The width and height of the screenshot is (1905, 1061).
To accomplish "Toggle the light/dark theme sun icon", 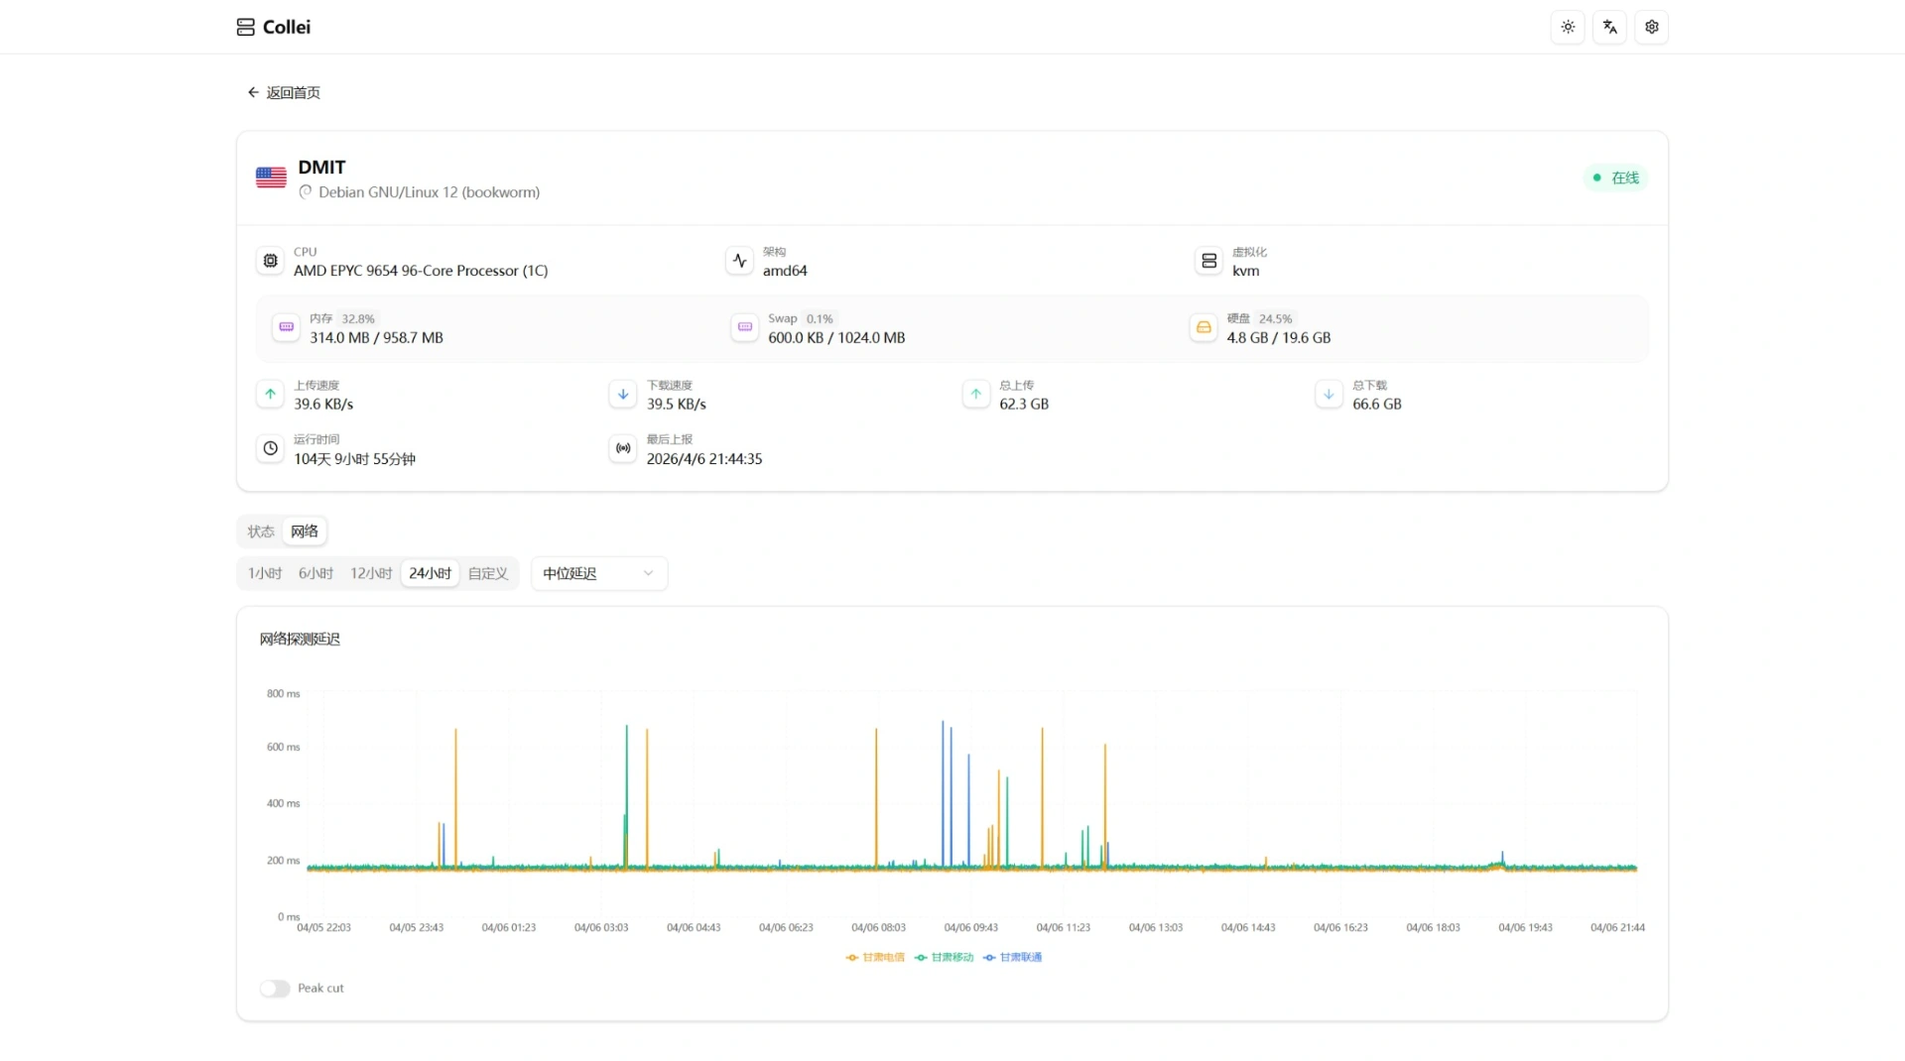I will click(1568, 27).
